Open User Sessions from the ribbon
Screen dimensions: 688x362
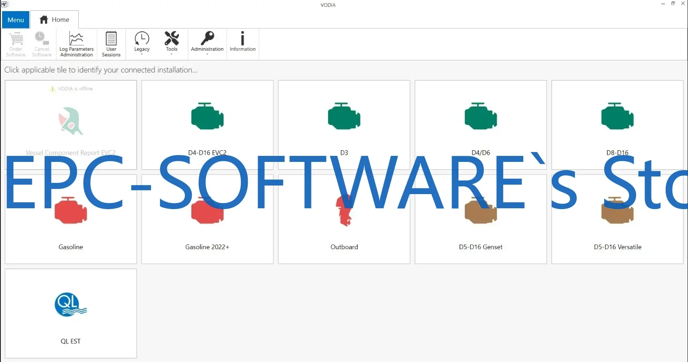[111, 44]
